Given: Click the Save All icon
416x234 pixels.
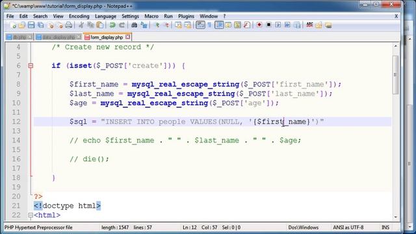Looking at the screenshot, I should [x=40, y=25].
